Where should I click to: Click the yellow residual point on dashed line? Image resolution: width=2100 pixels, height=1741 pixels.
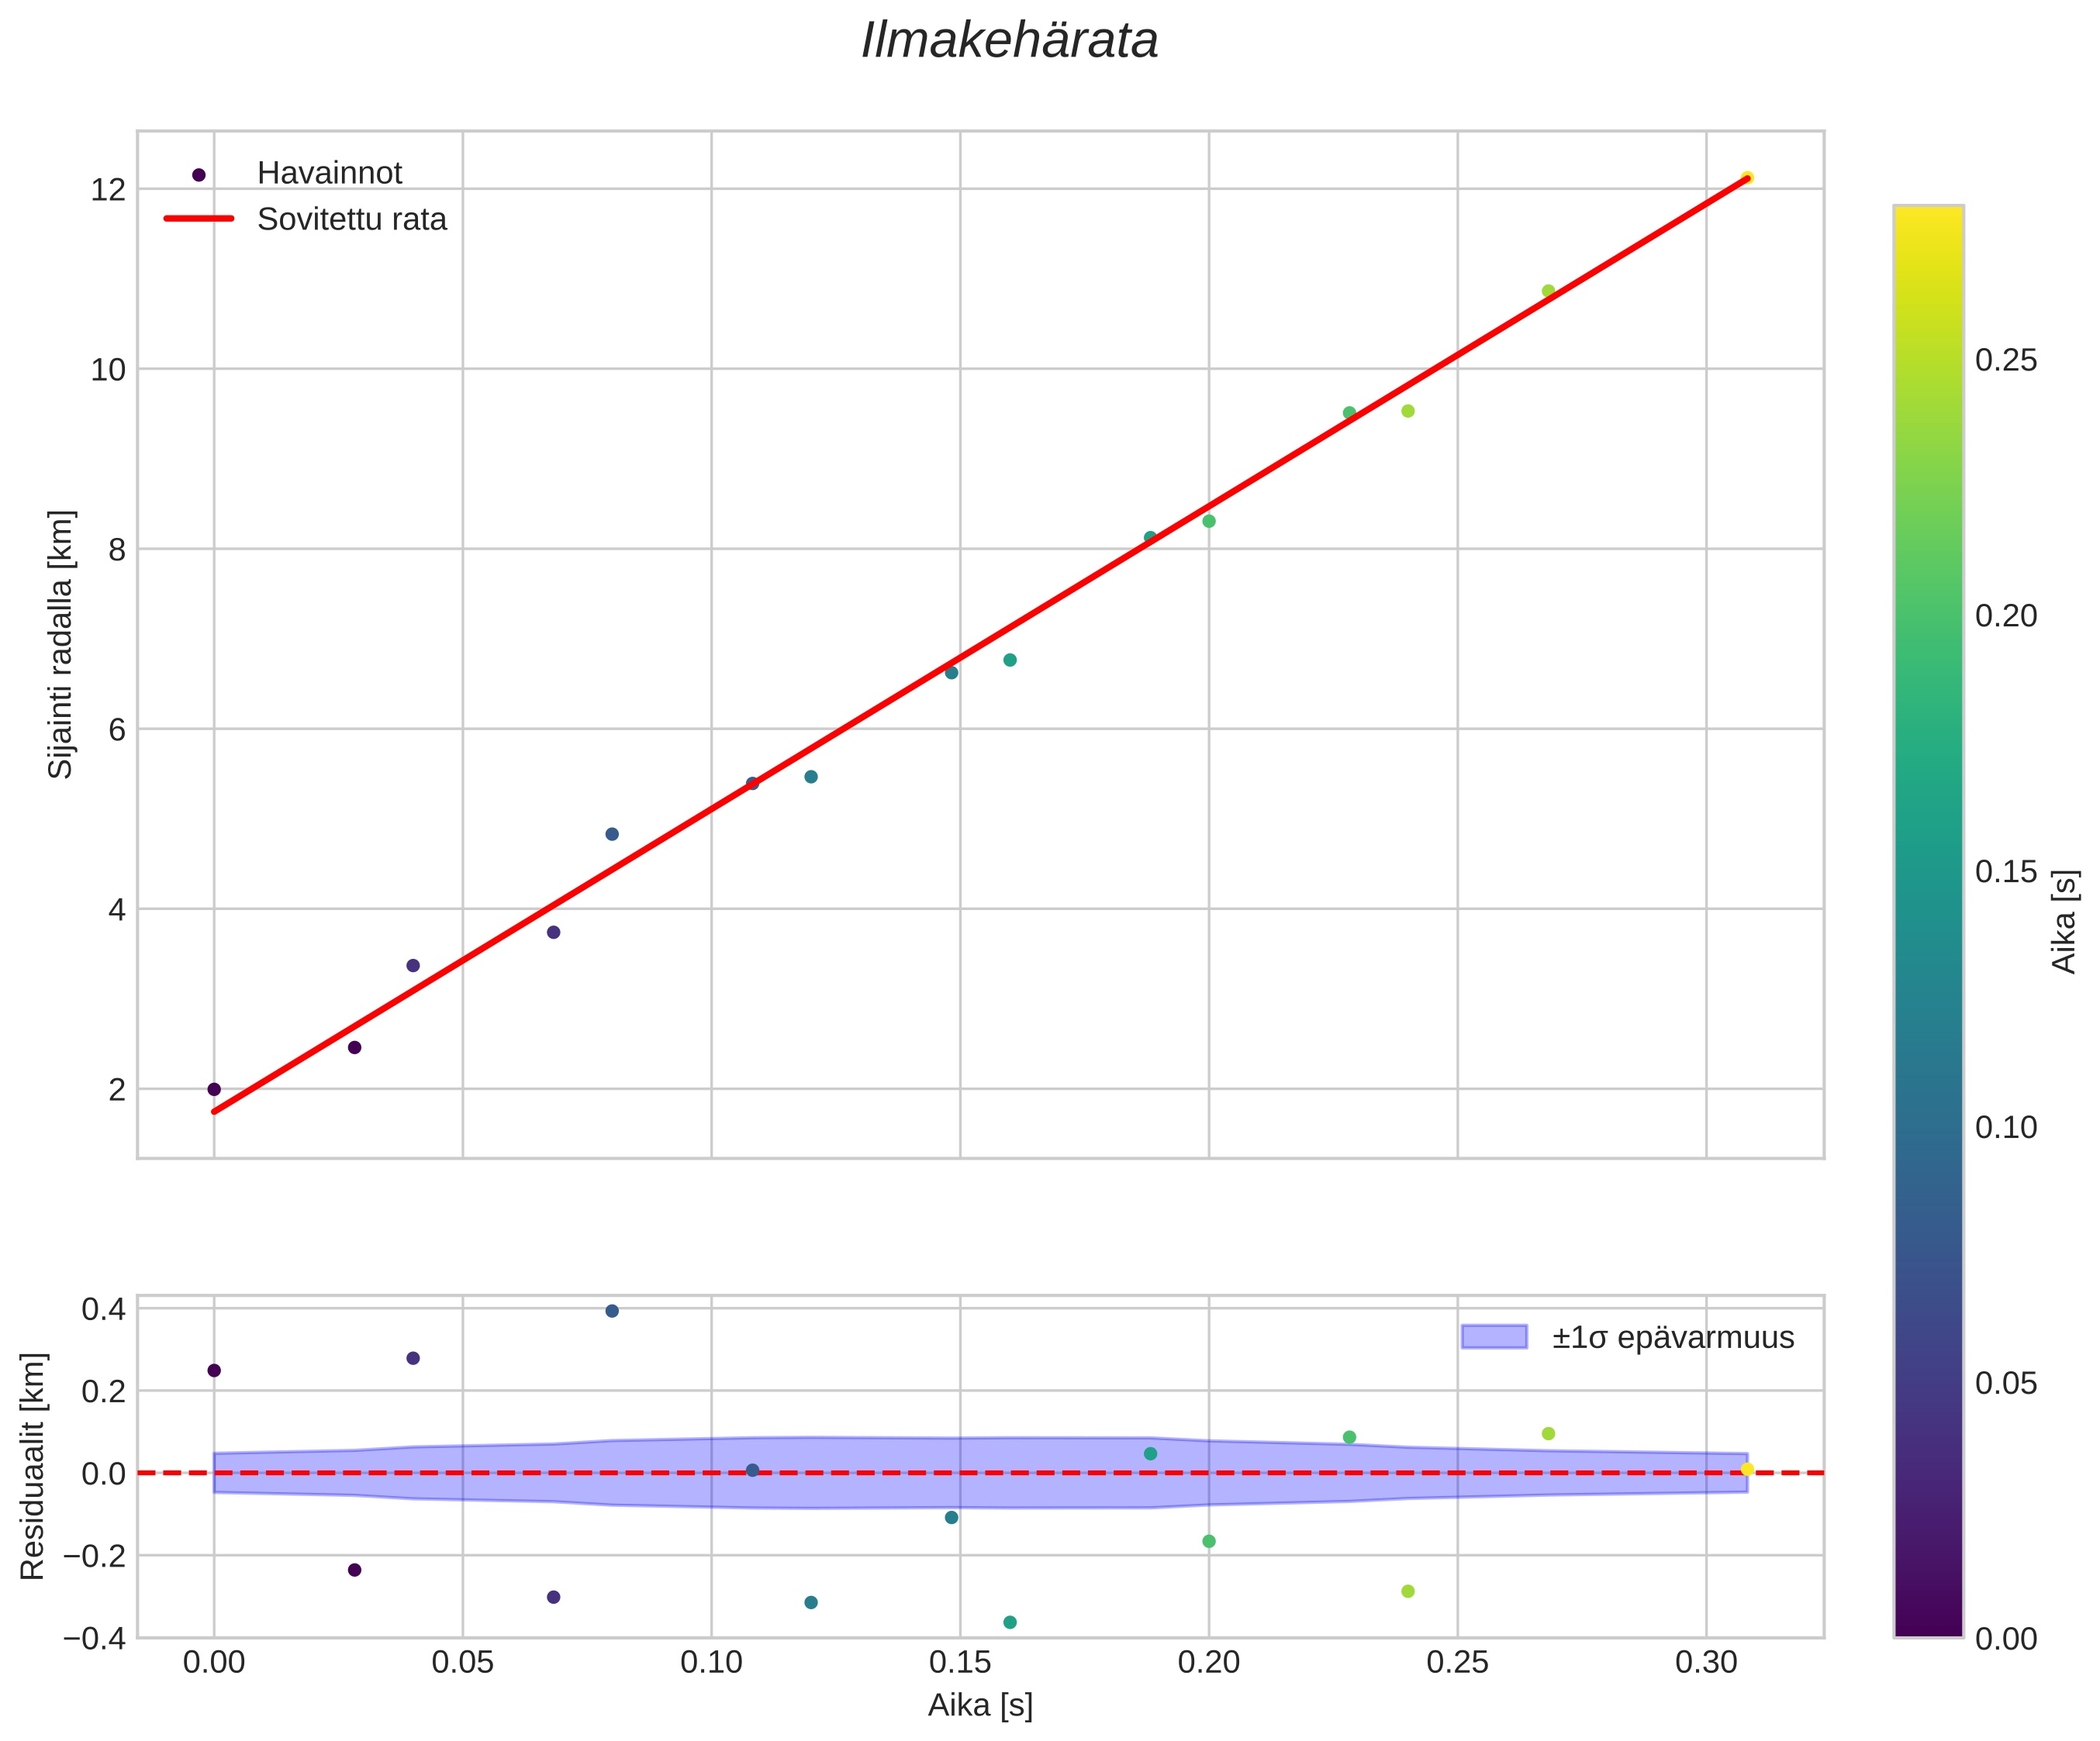pyautogui.click(x=1747, y=1469)
